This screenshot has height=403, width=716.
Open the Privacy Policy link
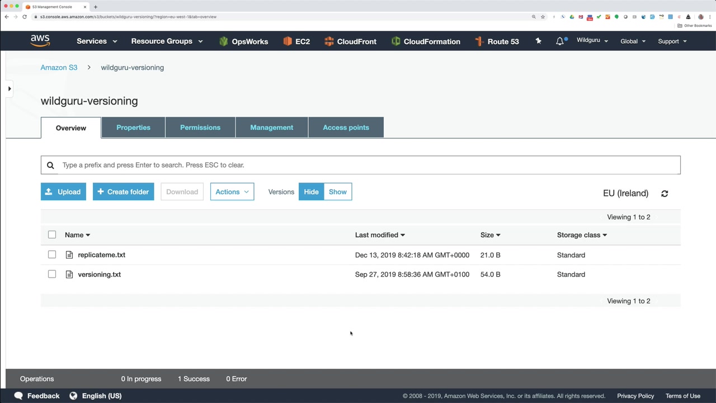point(635,396)
